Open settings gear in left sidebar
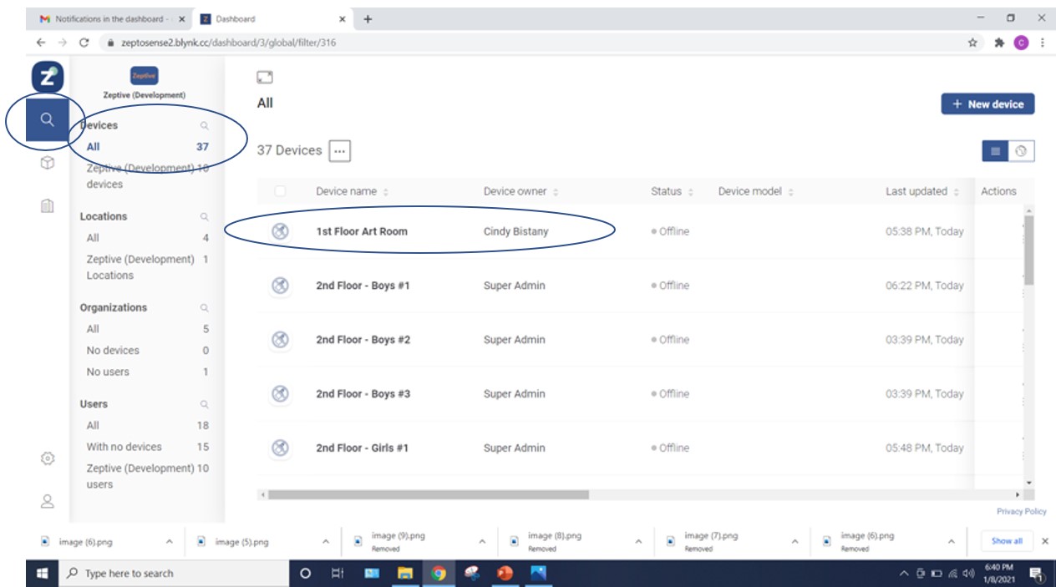 [x=48, y=458]
